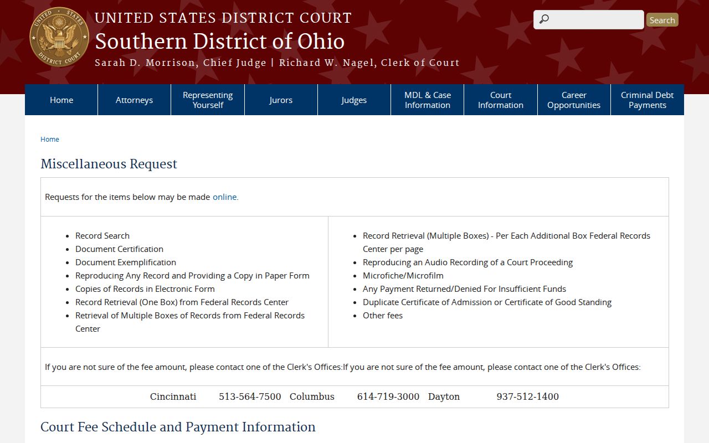
Task: Open the MDL & Case Information menu
Action: 428,100
